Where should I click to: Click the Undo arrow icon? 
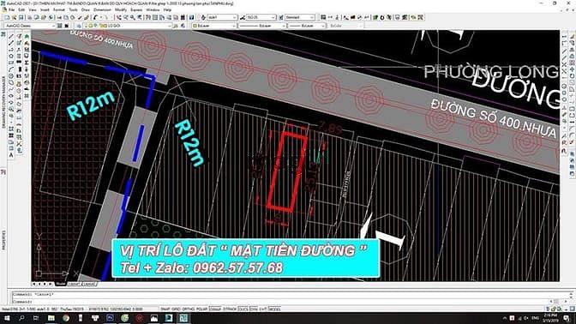click(x=95, y=17)
